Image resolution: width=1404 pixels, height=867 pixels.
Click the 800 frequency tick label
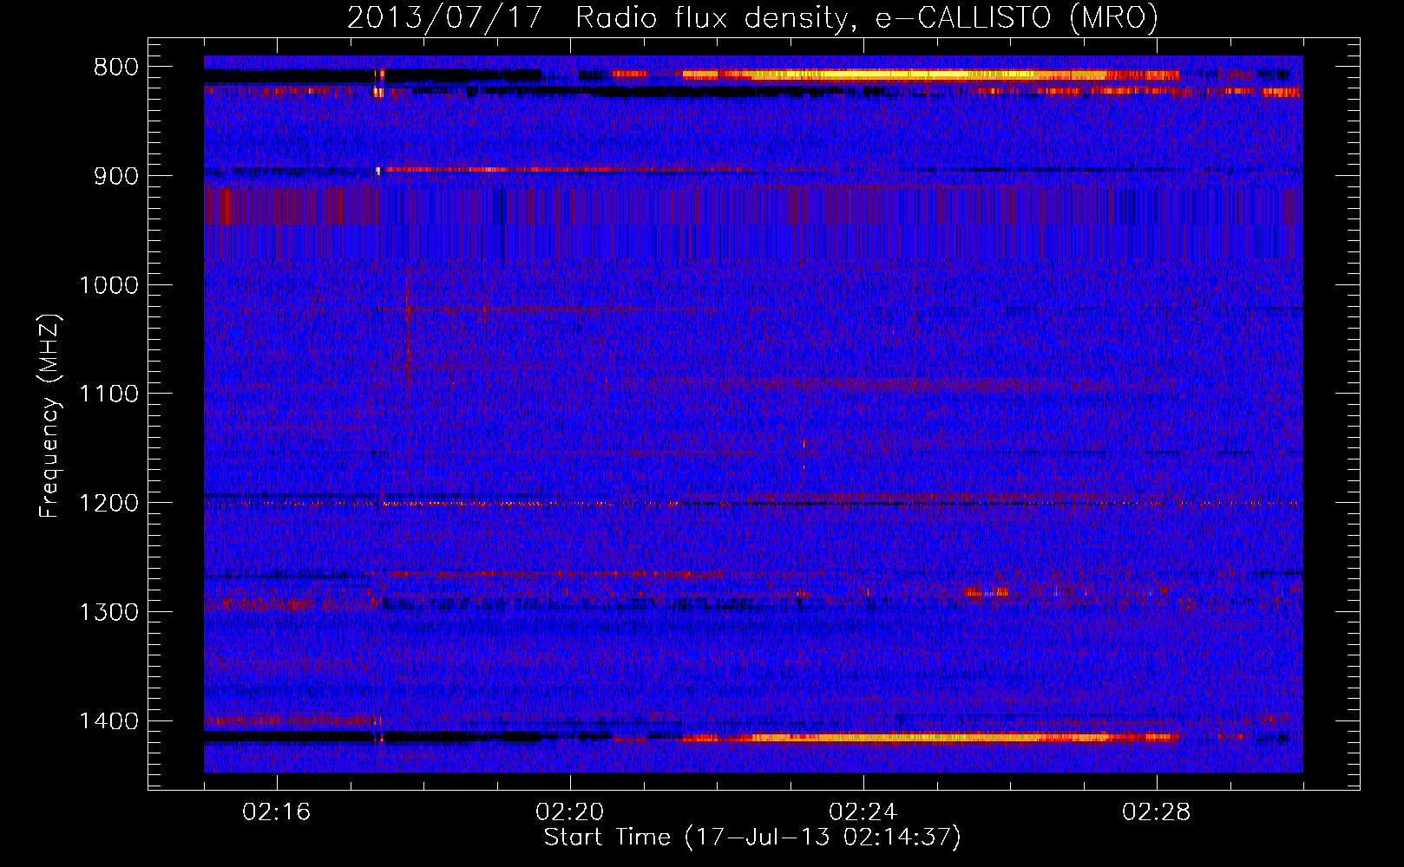point(116,68)
